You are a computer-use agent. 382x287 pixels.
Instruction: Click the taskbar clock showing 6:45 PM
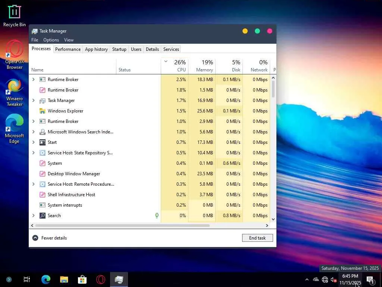(x=350, y=280)
